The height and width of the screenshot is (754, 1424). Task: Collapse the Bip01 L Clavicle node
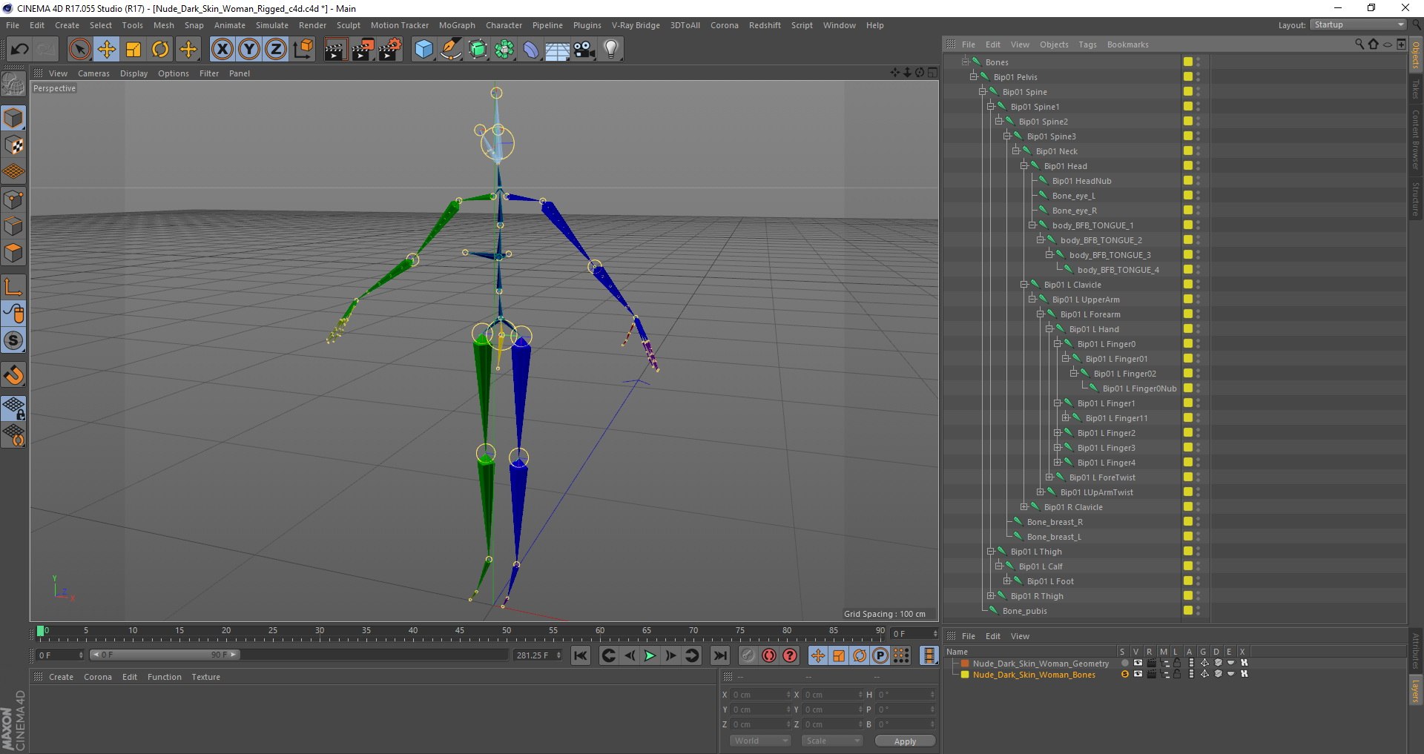click(1024, 285)
